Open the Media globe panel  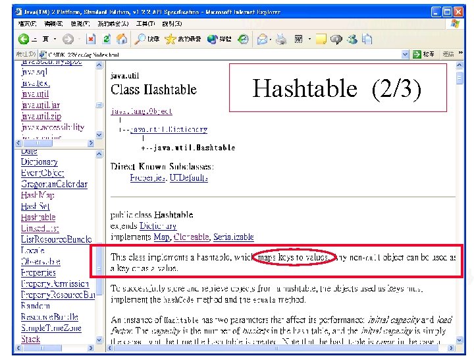[219, 39]
